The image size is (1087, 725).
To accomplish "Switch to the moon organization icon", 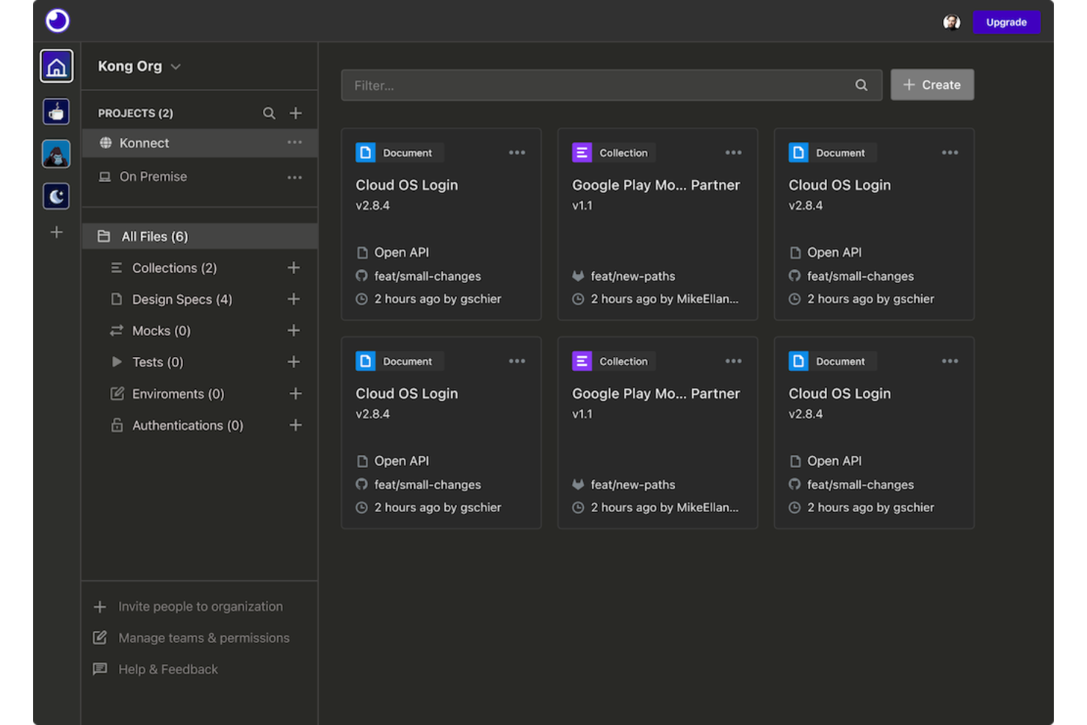I will click(57, 196).
